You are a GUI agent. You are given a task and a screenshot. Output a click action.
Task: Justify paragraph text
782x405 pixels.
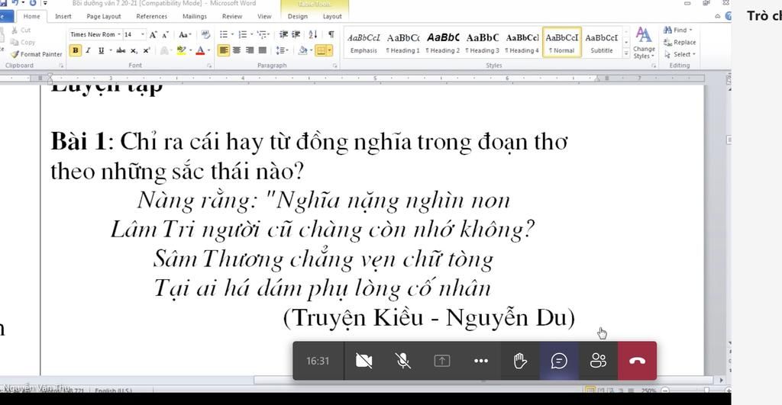point(263,50)
